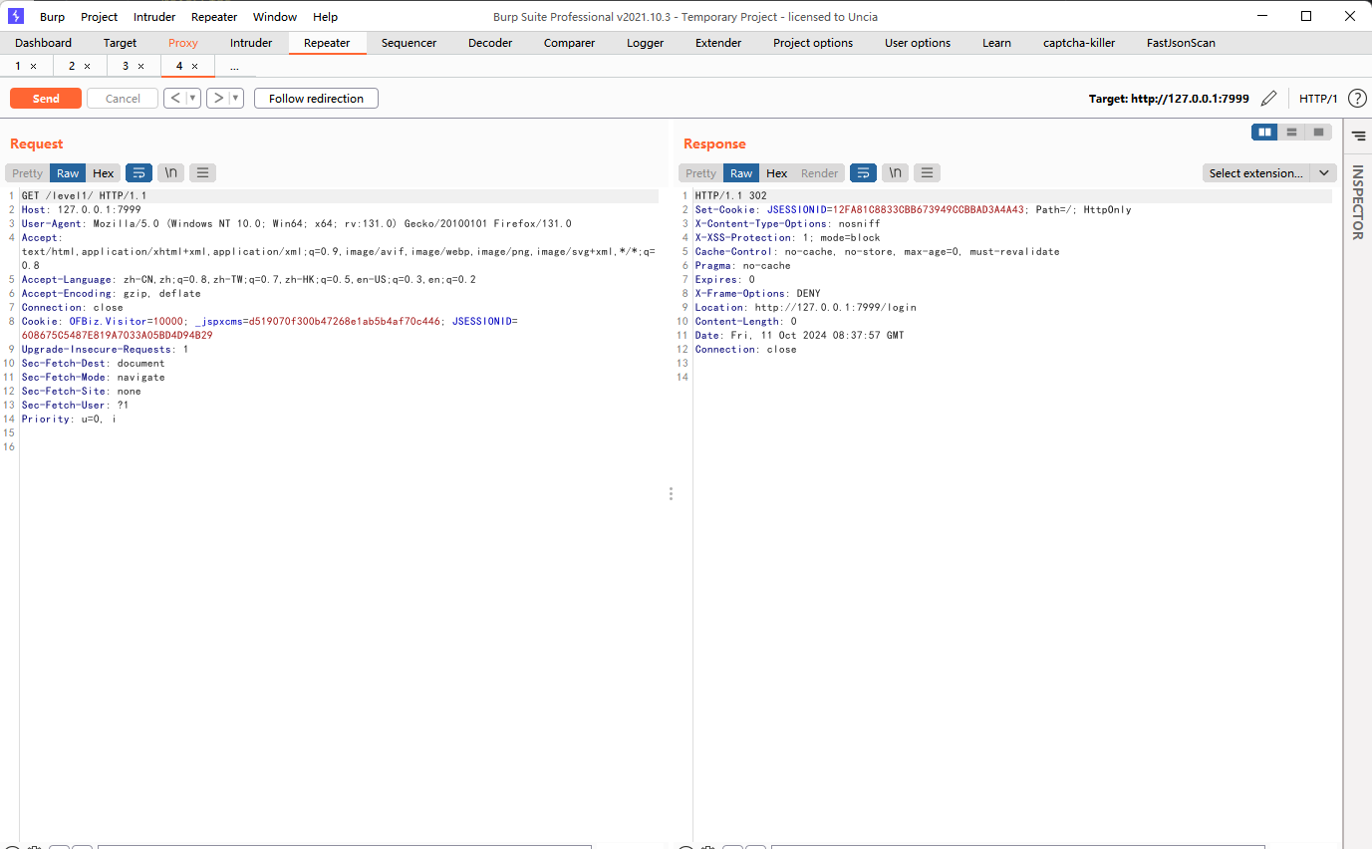Screen dimensions: 1372x849
Task: Go forward to next request in history
Action: 217,99
